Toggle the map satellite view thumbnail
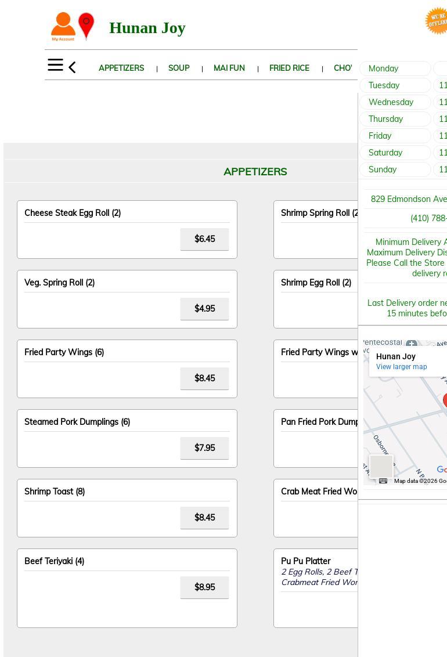 tap(381, 466)
